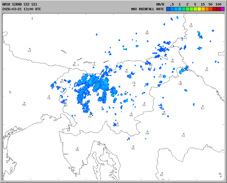
Task: Click the black cross marker near KK
Action: pos(136,96)
